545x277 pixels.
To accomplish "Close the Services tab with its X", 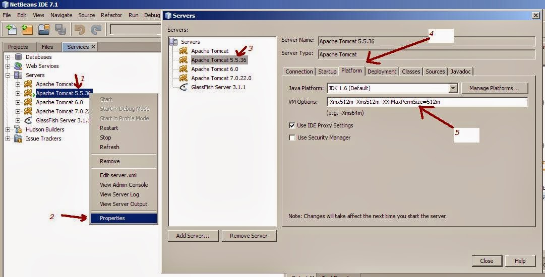I will click(x=93, y=46).
